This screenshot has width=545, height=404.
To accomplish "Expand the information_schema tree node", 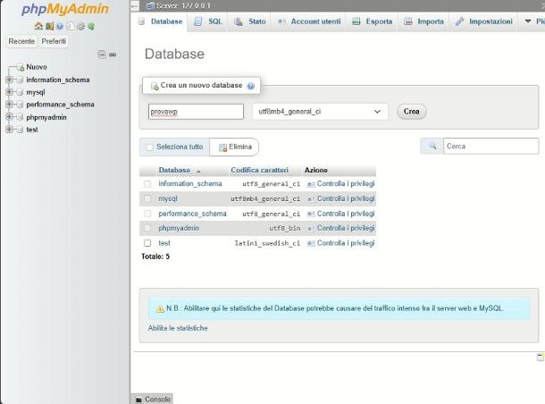I will [10, 80].
